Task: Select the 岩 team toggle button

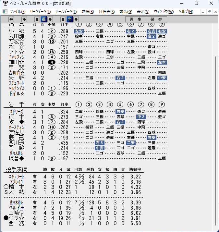Action: click(69, 19)
